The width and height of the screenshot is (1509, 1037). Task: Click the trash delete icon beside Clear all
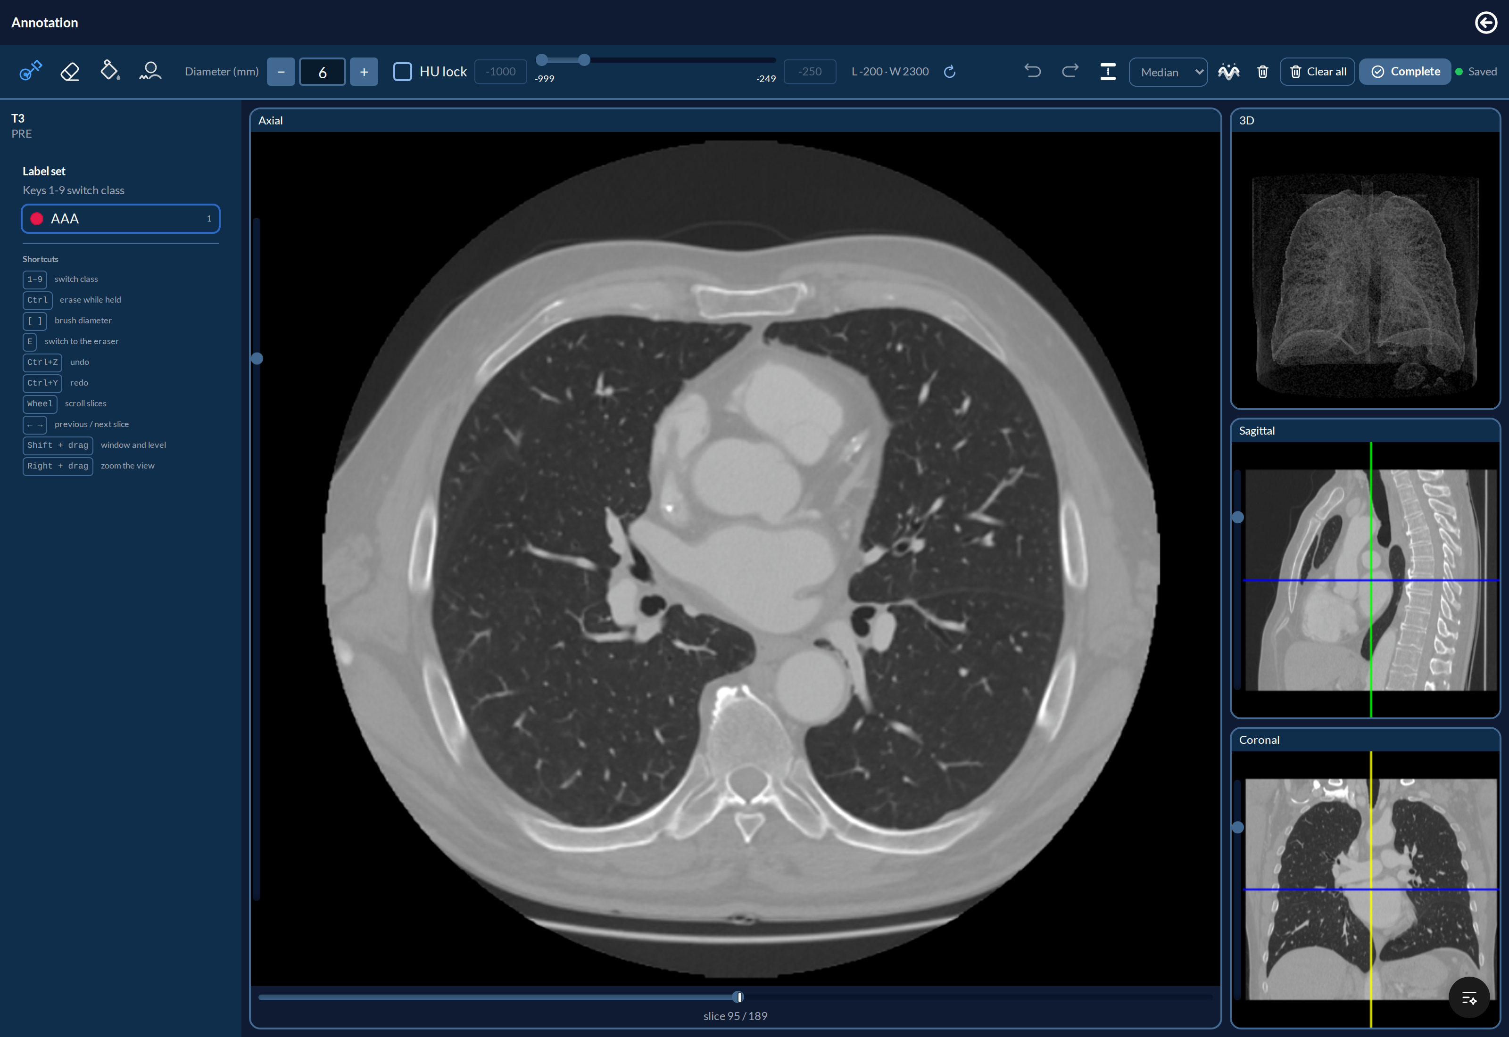pos(1263,72)
